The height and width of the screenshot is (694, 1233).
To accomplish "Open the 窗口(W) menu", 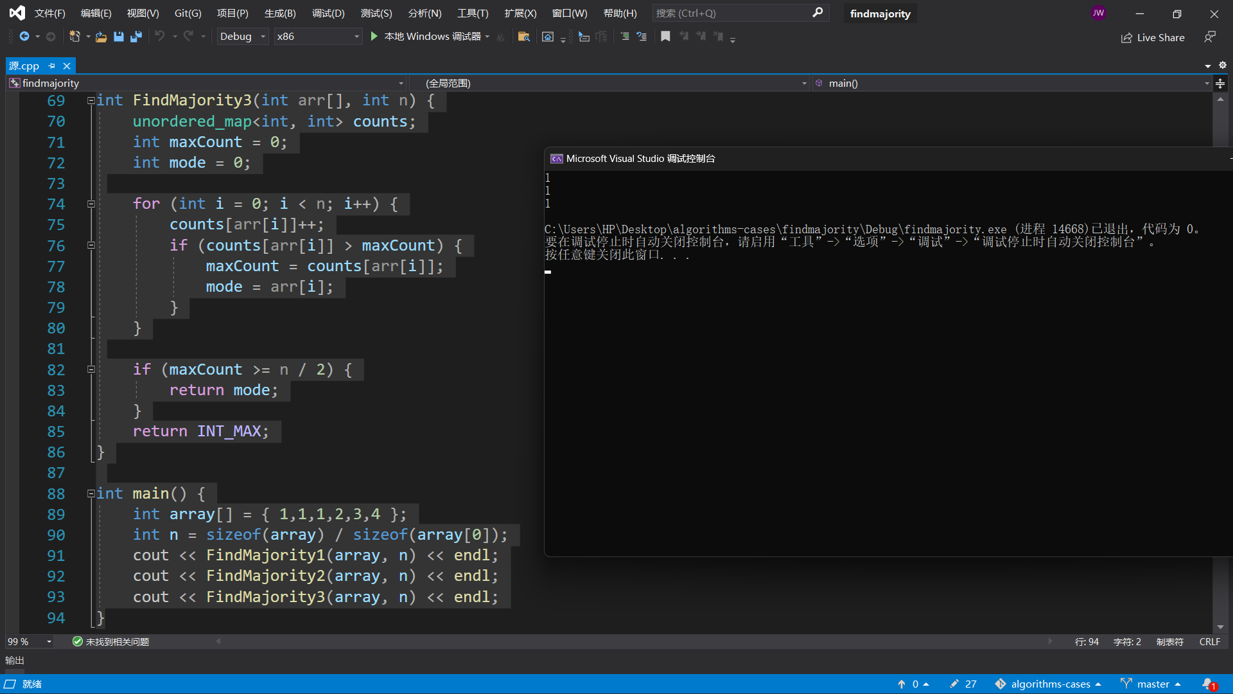I will 570,13.
